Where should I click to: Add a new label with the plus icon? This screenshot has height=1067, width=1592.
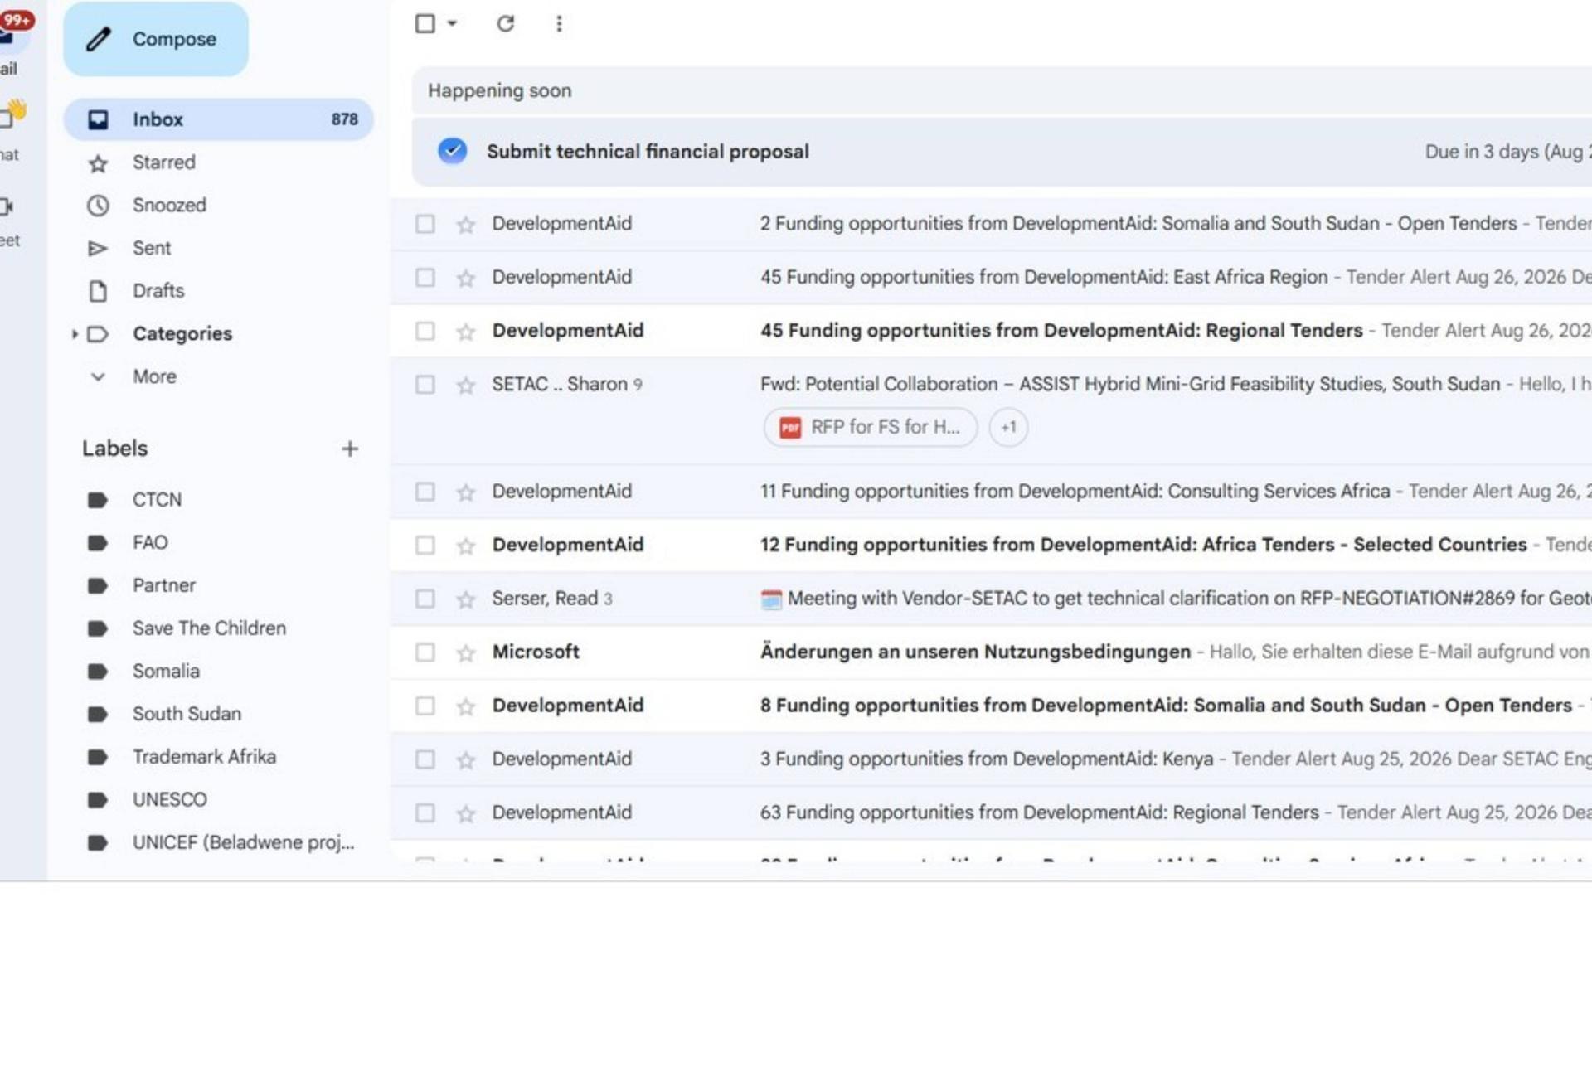tap(350, 449)
